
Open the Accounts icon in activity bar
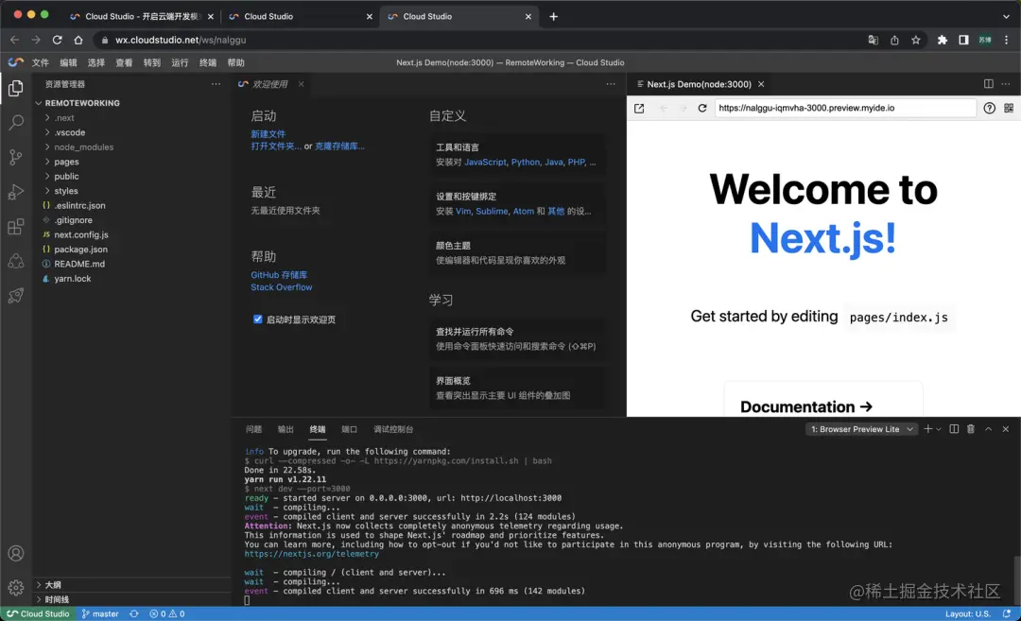click(16, 553)
